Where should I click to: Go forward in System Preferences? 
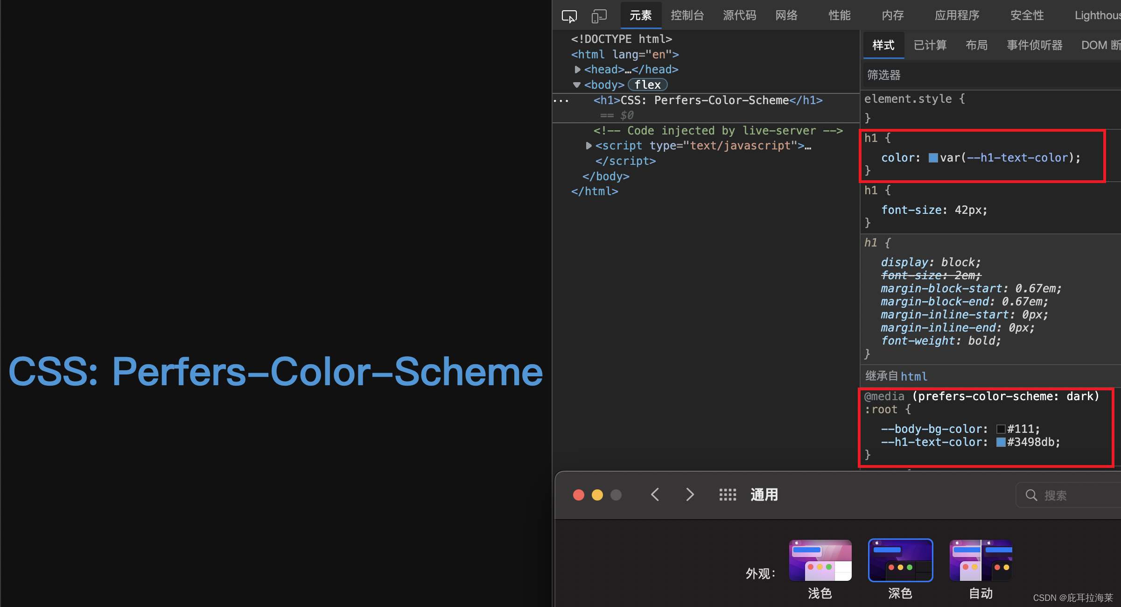click(690, 494)
